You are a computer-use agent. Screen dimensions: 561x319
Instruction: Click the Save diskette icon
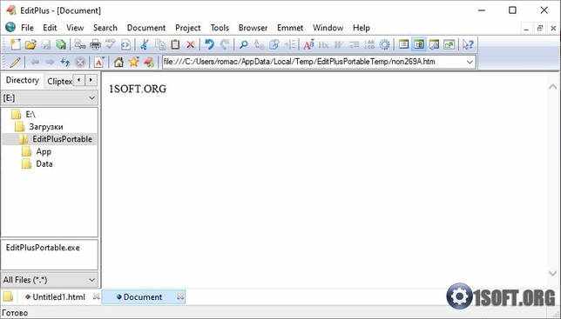pyautogui.click(x=46, y=44)
